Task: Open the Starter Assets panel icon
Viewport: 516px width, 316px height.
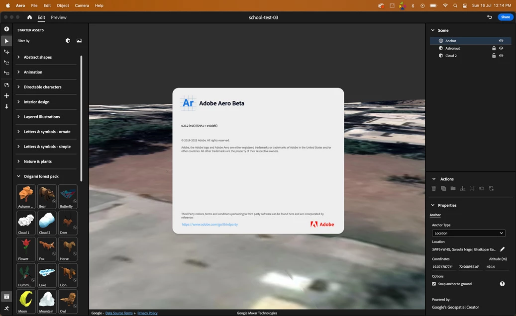Action: [6, 297]
